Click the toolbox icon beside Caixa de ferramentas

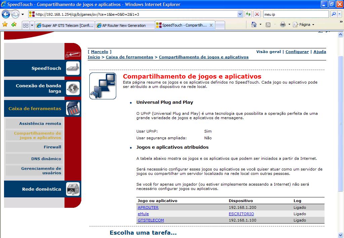[x=73, y=108]
